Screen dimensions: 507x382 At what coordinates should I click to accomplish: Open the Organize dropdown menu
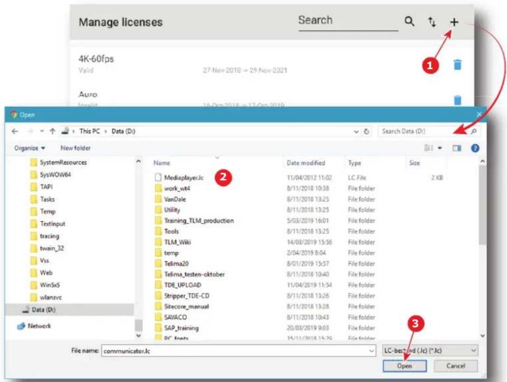click(30, 148)
